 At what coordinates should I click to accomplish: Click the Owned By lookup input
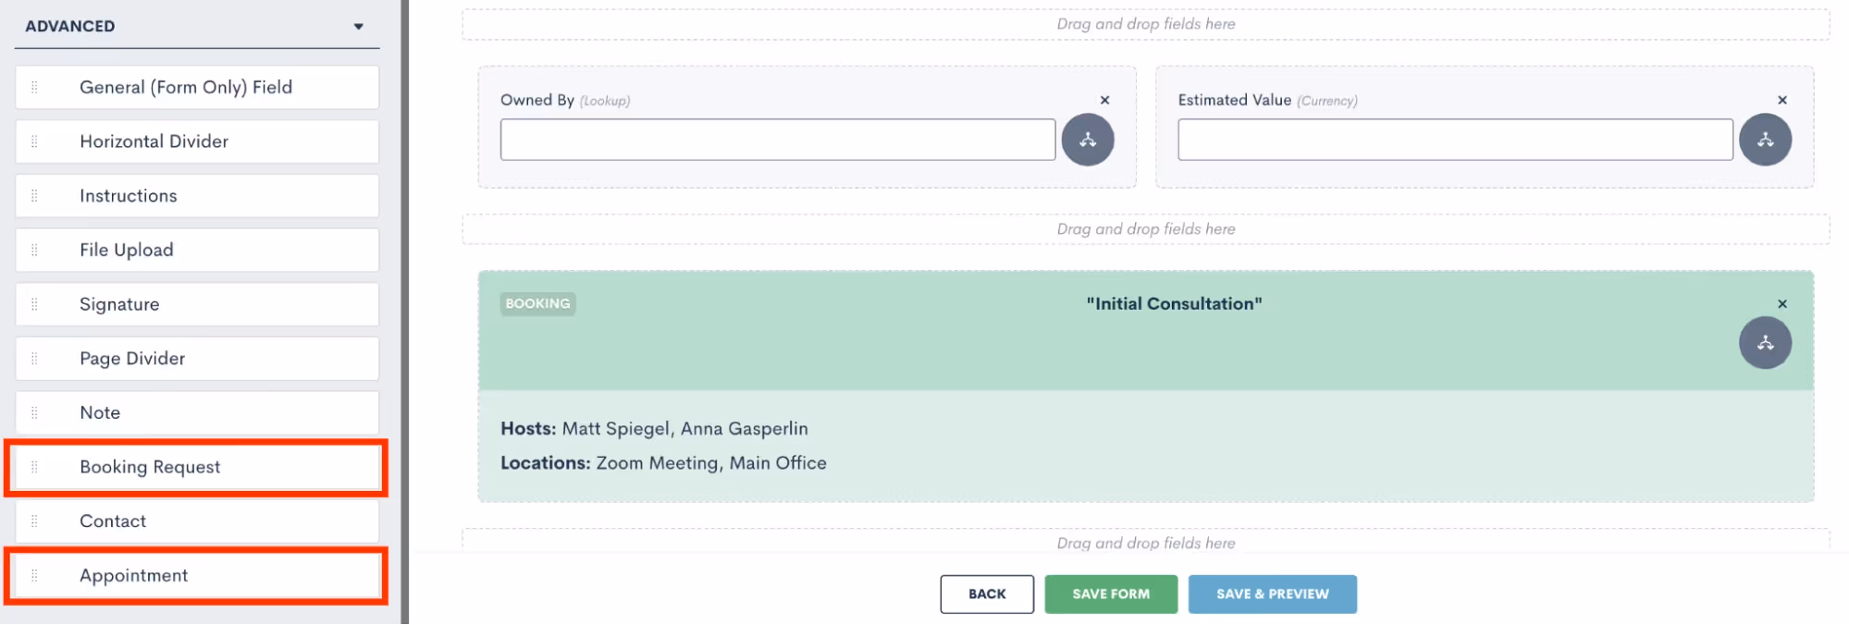pyautogui.click(x=777, y=140)
